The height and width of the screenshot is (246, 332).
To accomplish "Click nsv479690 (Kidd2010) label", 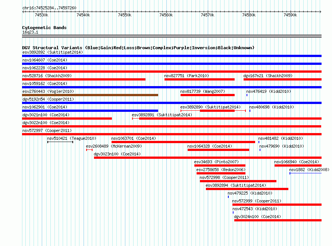I will tap(282, 146).
